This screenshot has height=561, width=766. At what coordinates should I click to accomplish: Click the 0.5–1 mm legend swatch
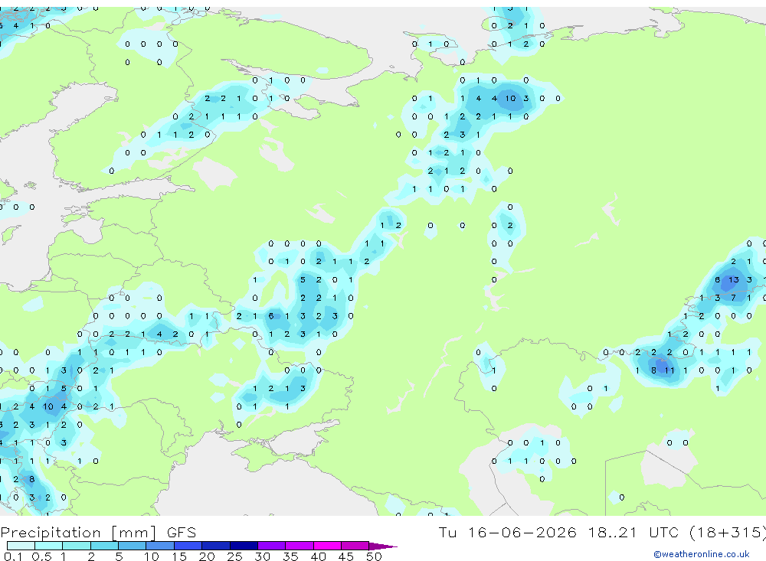(x=49, y=546)
